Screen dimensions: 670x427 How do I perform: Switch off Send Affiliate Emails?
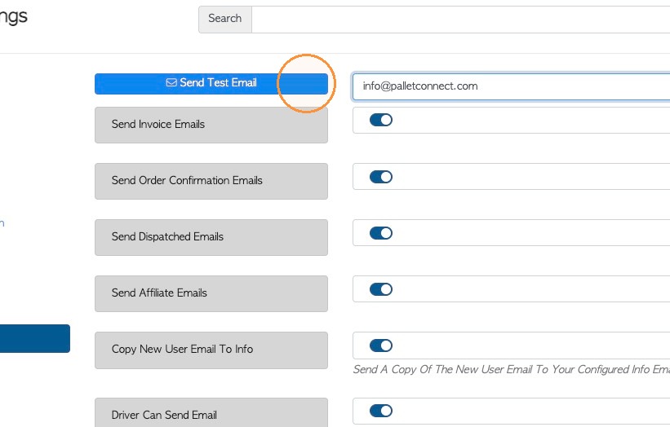[381, 289]
